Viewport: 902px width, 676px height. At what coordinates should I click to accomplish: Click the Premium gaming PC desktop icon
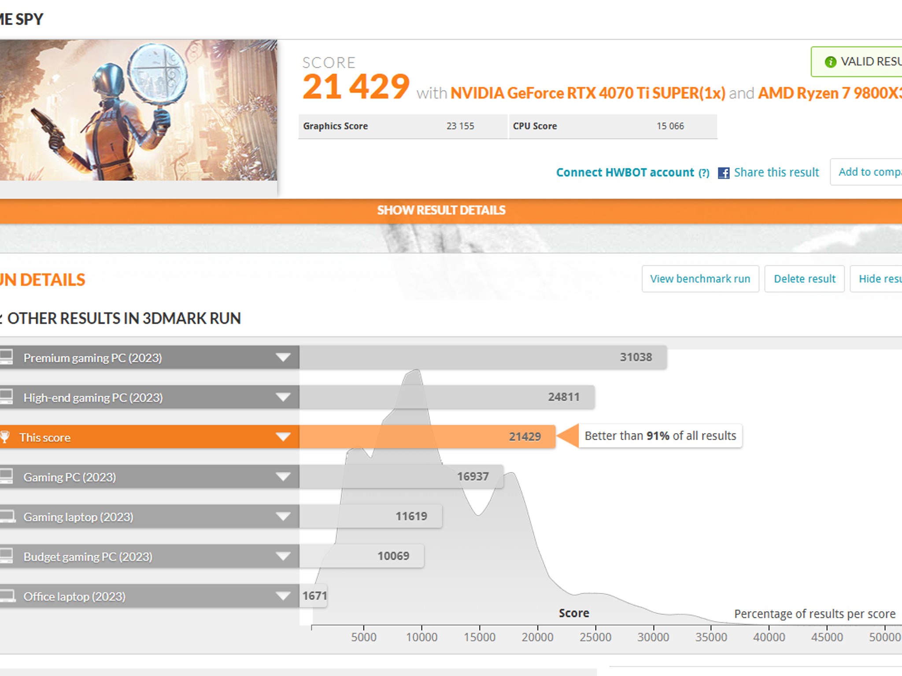click(x=6, y=357)
